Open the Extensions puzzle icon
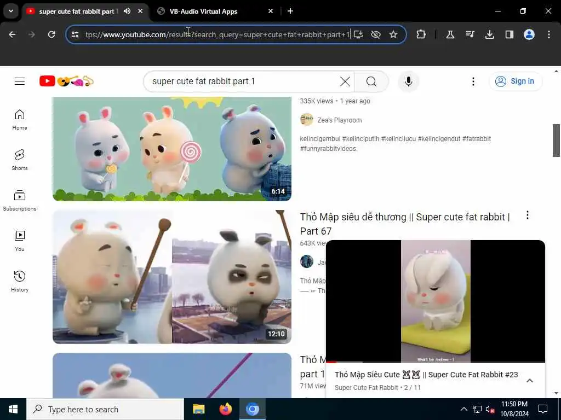Image resolution: width=561 pixels, height=420 pixels. (421, 34)
